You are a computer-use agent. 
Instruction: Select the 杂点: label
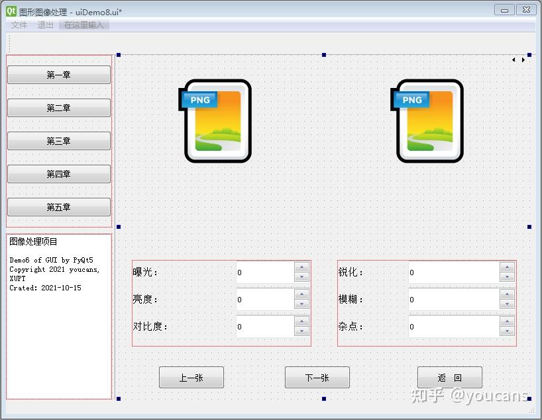point(351,327)
